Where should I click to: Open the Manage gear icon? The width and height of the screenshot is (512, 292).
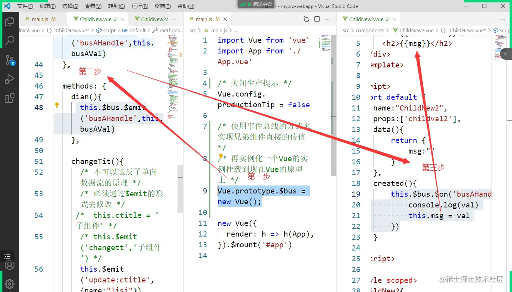click(10, 284)
